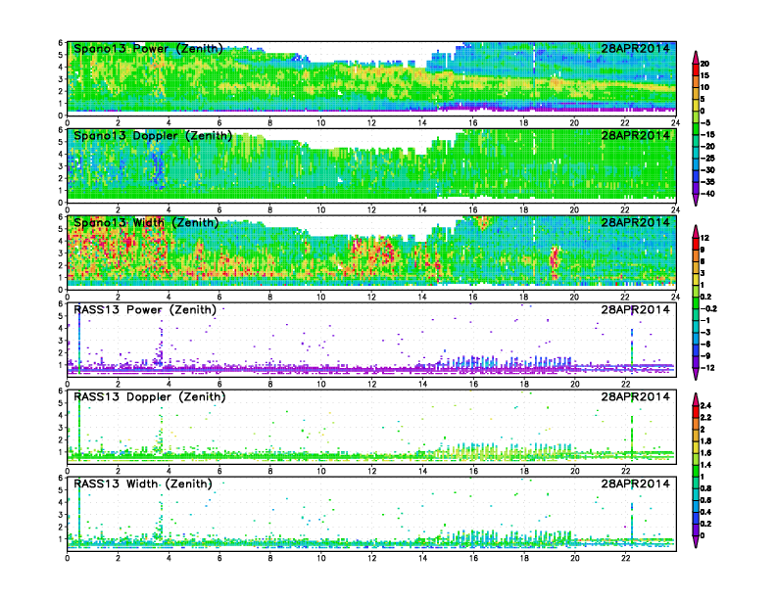Click the -25 label on the upper colorbar
The height and width of the screenshot is (599, 776).
[x=707, y=159]
